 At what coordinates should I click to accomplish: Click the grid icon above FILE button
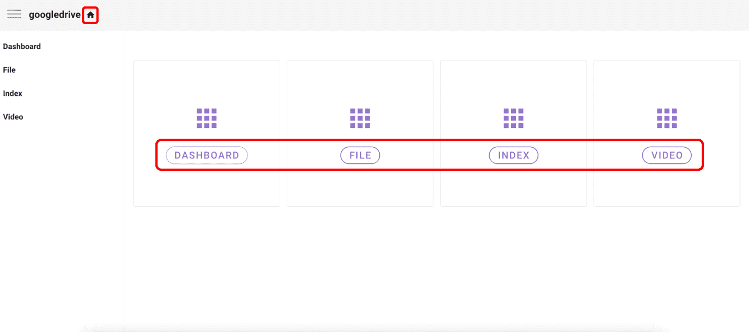coord(360,118)
